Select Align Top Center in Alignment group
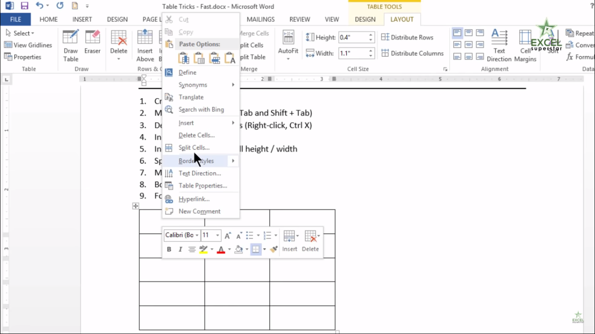This screenshot has height=334, width=595. [469, 33]
